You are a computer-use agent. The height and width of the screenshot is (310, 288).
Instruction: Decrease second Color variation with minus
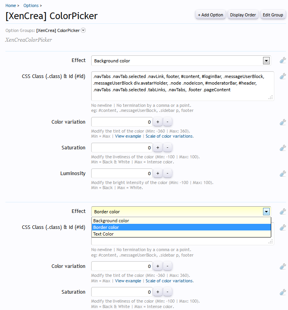click(168, 266)
